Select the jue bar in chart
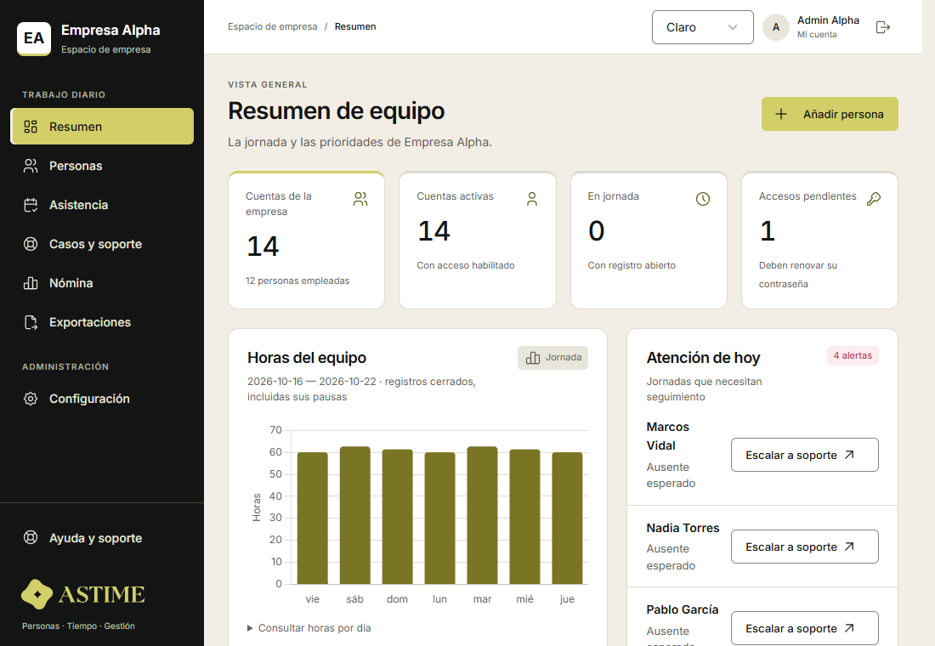 click(x=567, y=518)
